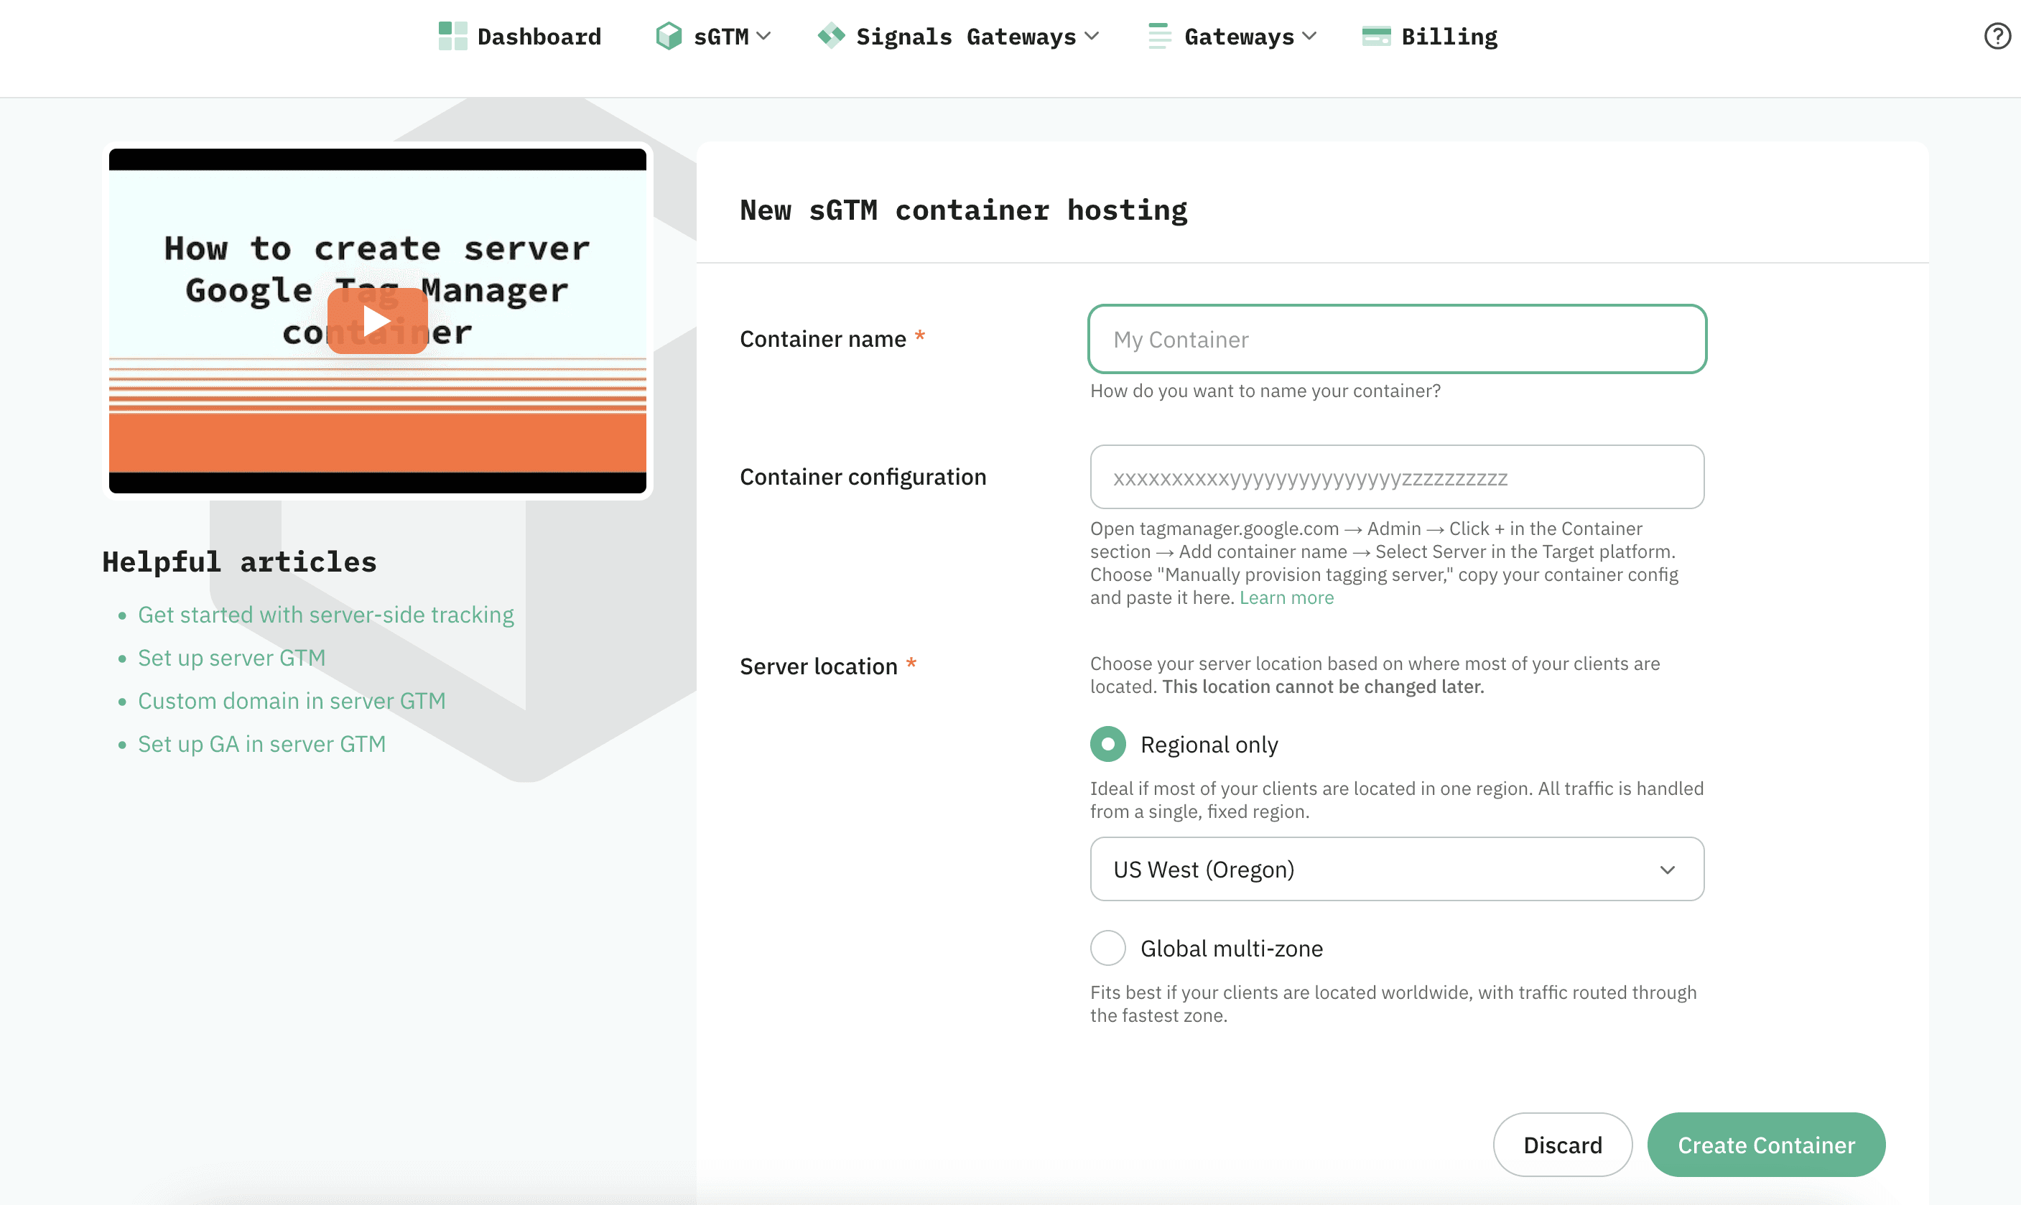Open the Set up server GTM article

coord(231,658)
